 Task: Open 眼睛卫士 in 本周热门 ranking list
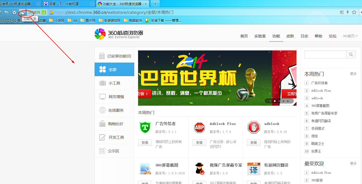pyautogui.click(x=318, y=144)
